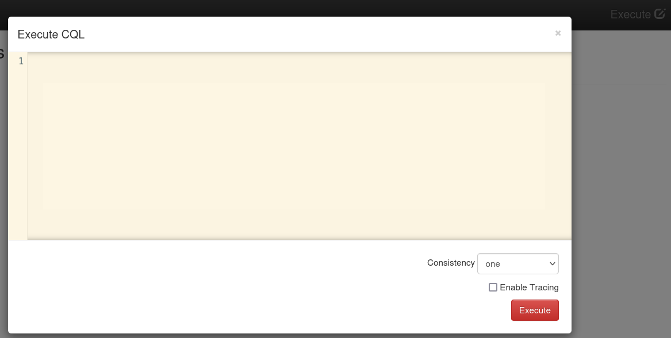Open the Consistency dropdown

(x=518, y=263)
